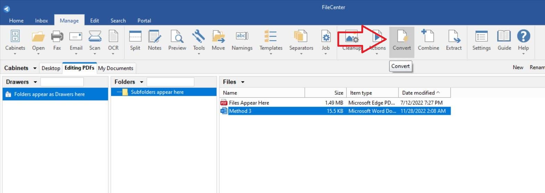Sort files by Name column
This screenshot has width=545, height=193.
pos(263,93)
